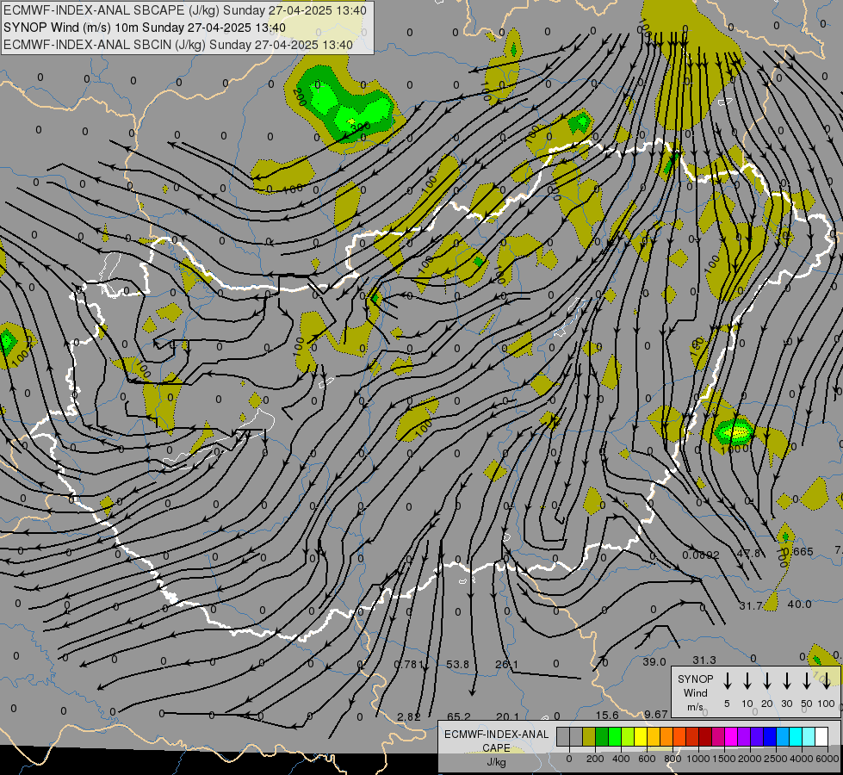
Task: Click the 6000 tick label on CAPE scale
Action: (827, 759)
